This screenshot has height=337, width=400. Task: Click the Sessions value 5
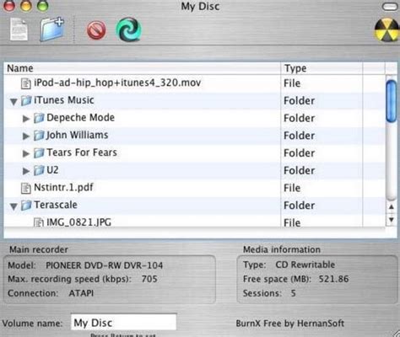[x=293, y=293]
